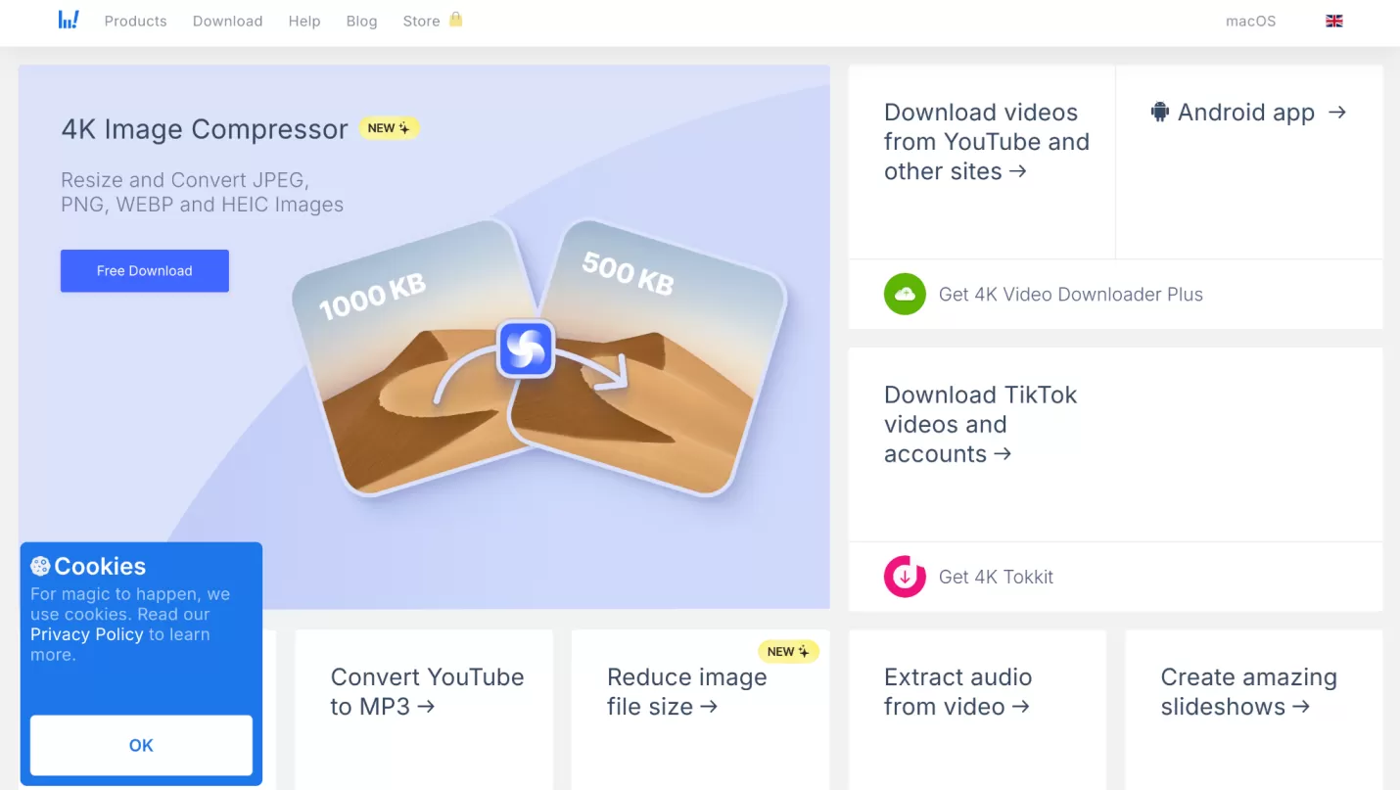The height and width of the screenshot is (790, 1400).
Task: Open the Help menu item
Action: 304,21
